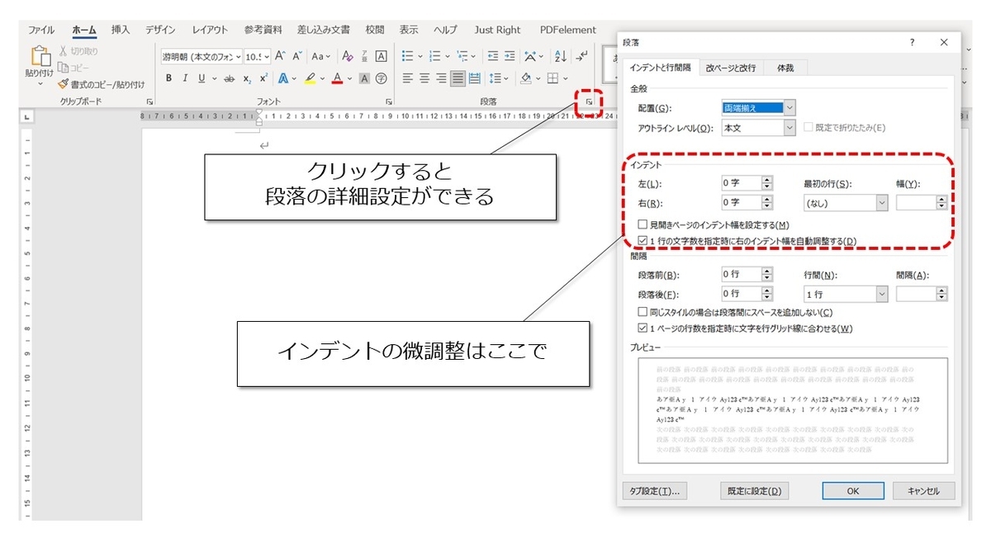Clear all formatting with the eraser icon
The width and height of the screenshot is (991, 557).
348,56
